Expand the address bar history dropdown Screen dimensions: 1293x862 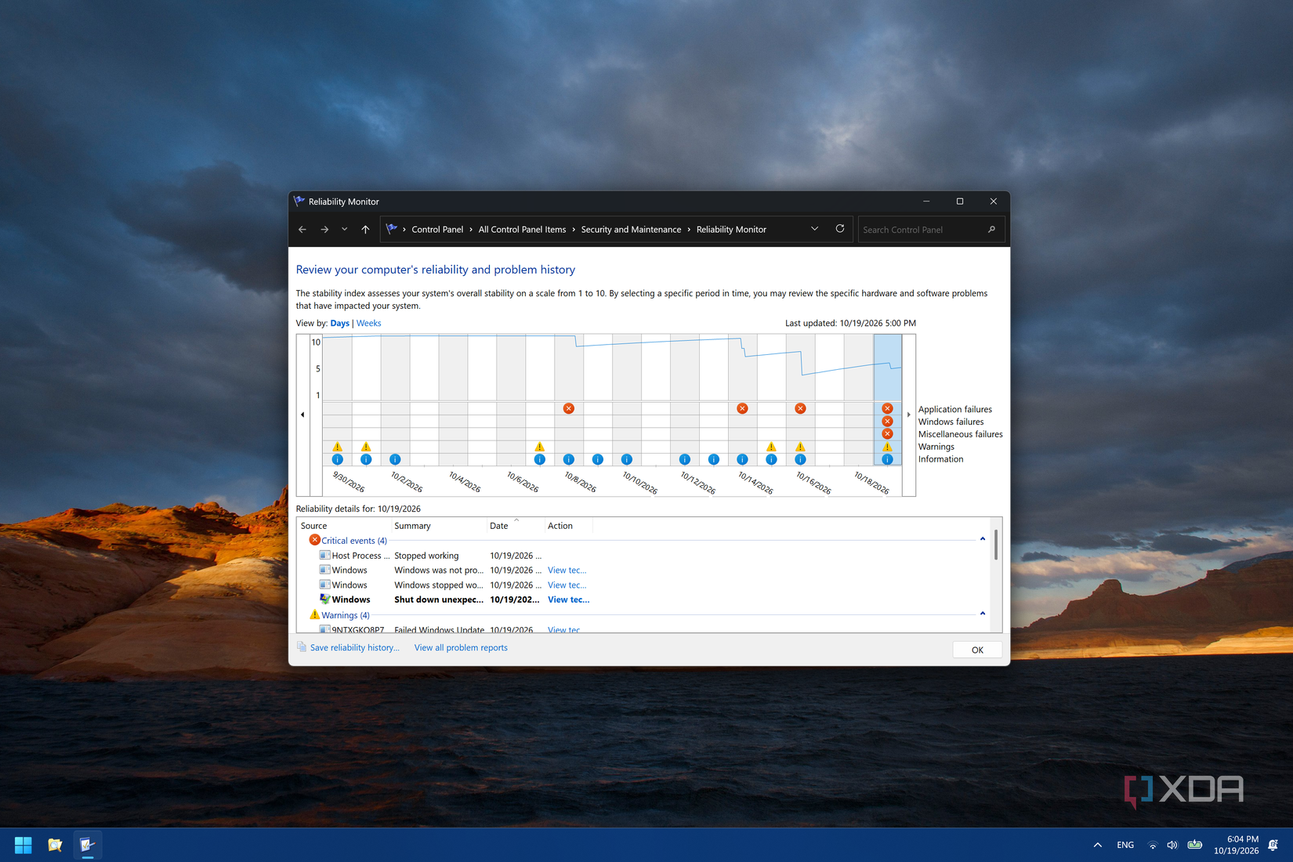pyautogui.click(x=815, y=229)
